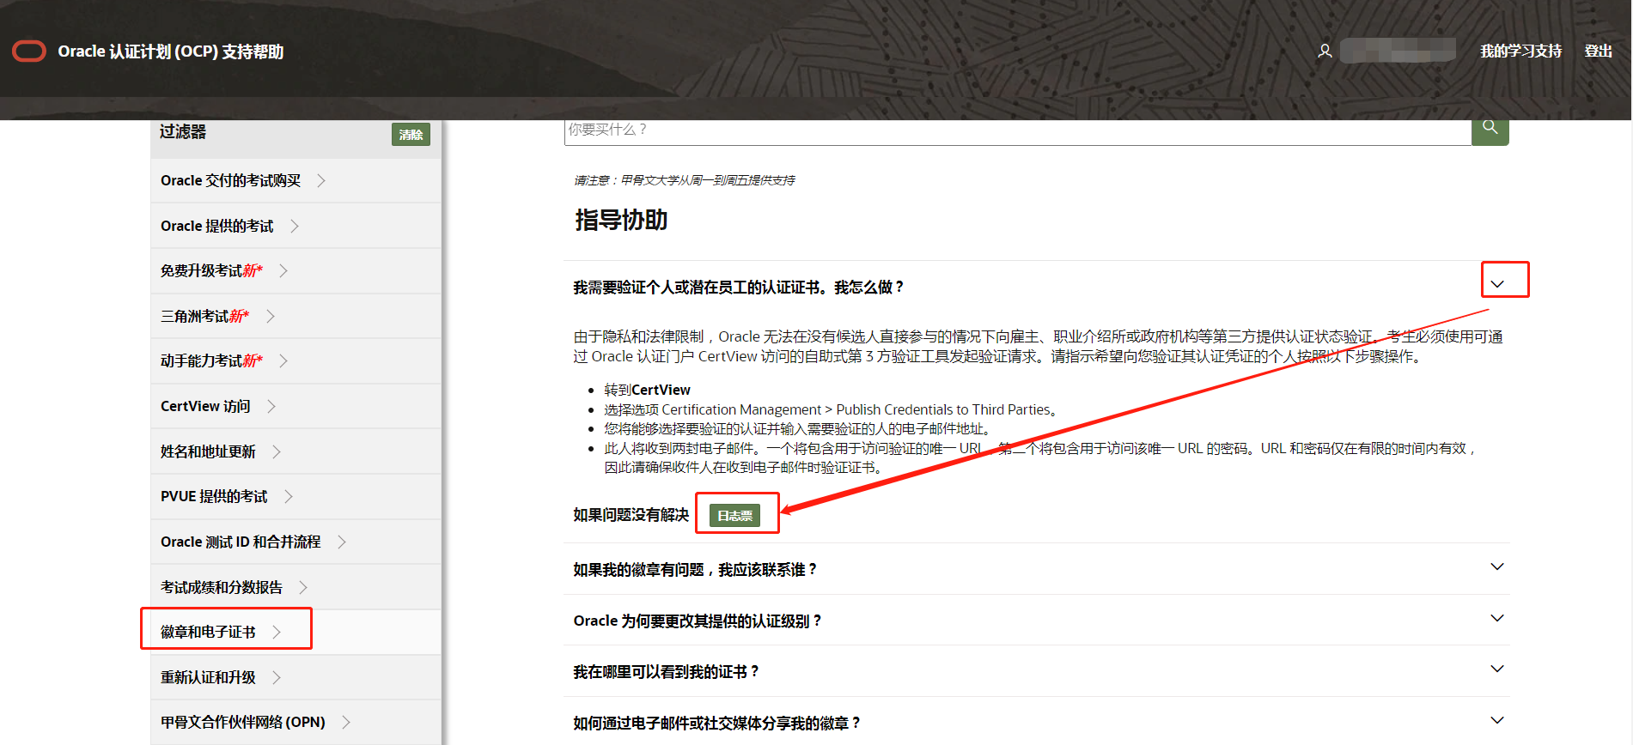Click header title Oracle 认证计划 (OCP) 支持帮助

[x=170, y=51]
